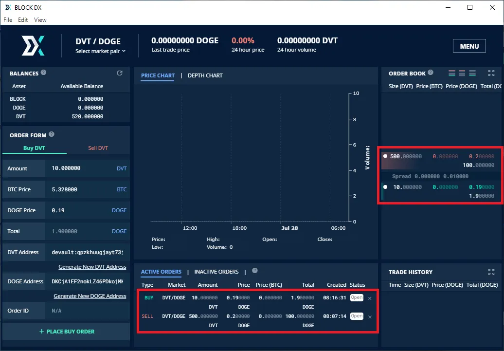Show order book asks-only middle view icon

pyautogui.click(x=462, y=73)
